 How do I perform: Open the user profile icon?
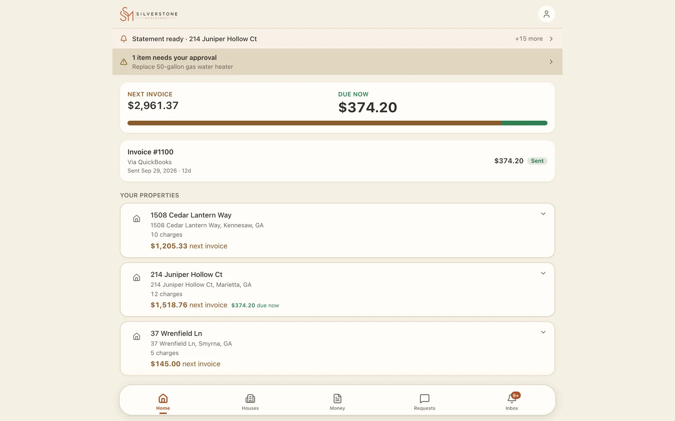pos(546,14)
